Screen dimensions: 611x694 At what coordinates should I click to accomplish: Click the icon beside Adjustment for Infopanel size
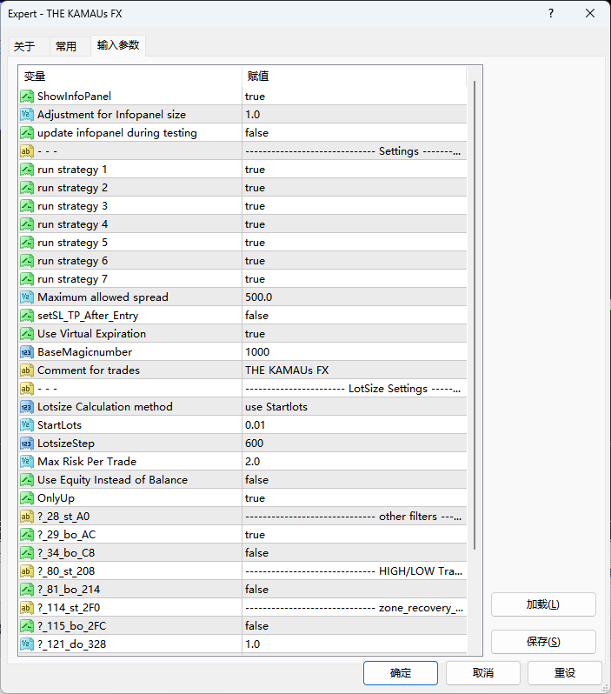point(27,115)
